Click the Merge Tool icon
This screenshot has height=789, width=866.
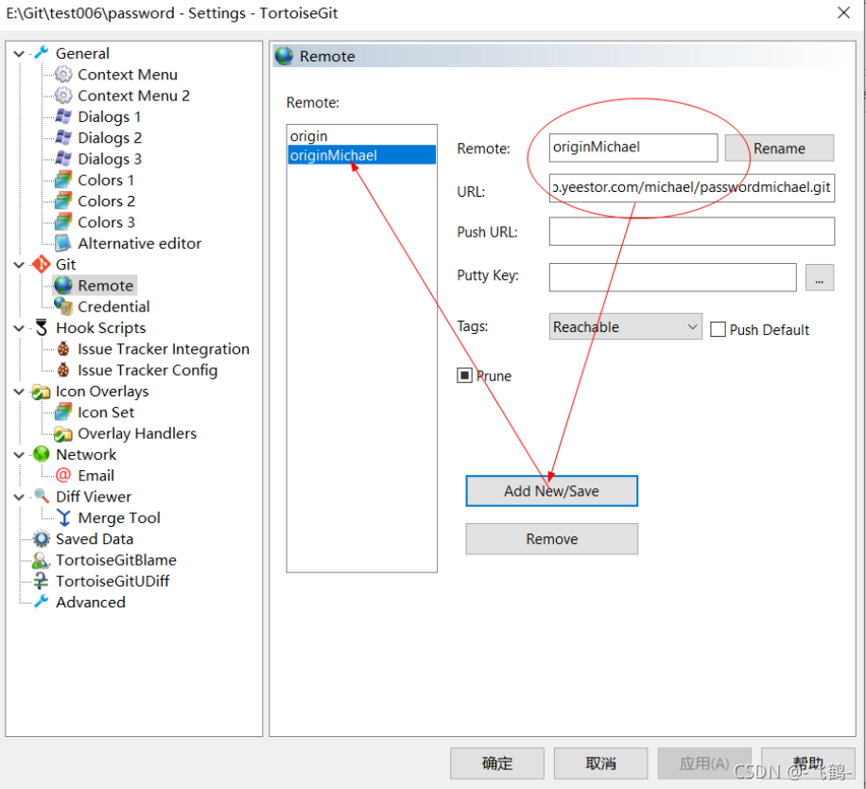63,517
